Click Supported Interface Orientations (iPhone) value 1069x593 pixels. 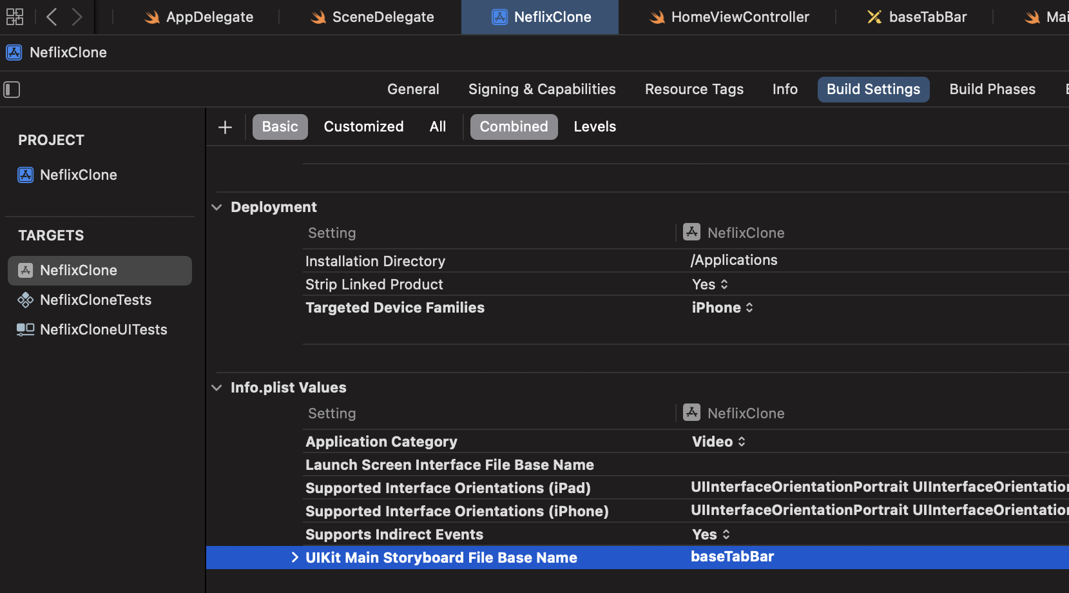pos(880,510)
